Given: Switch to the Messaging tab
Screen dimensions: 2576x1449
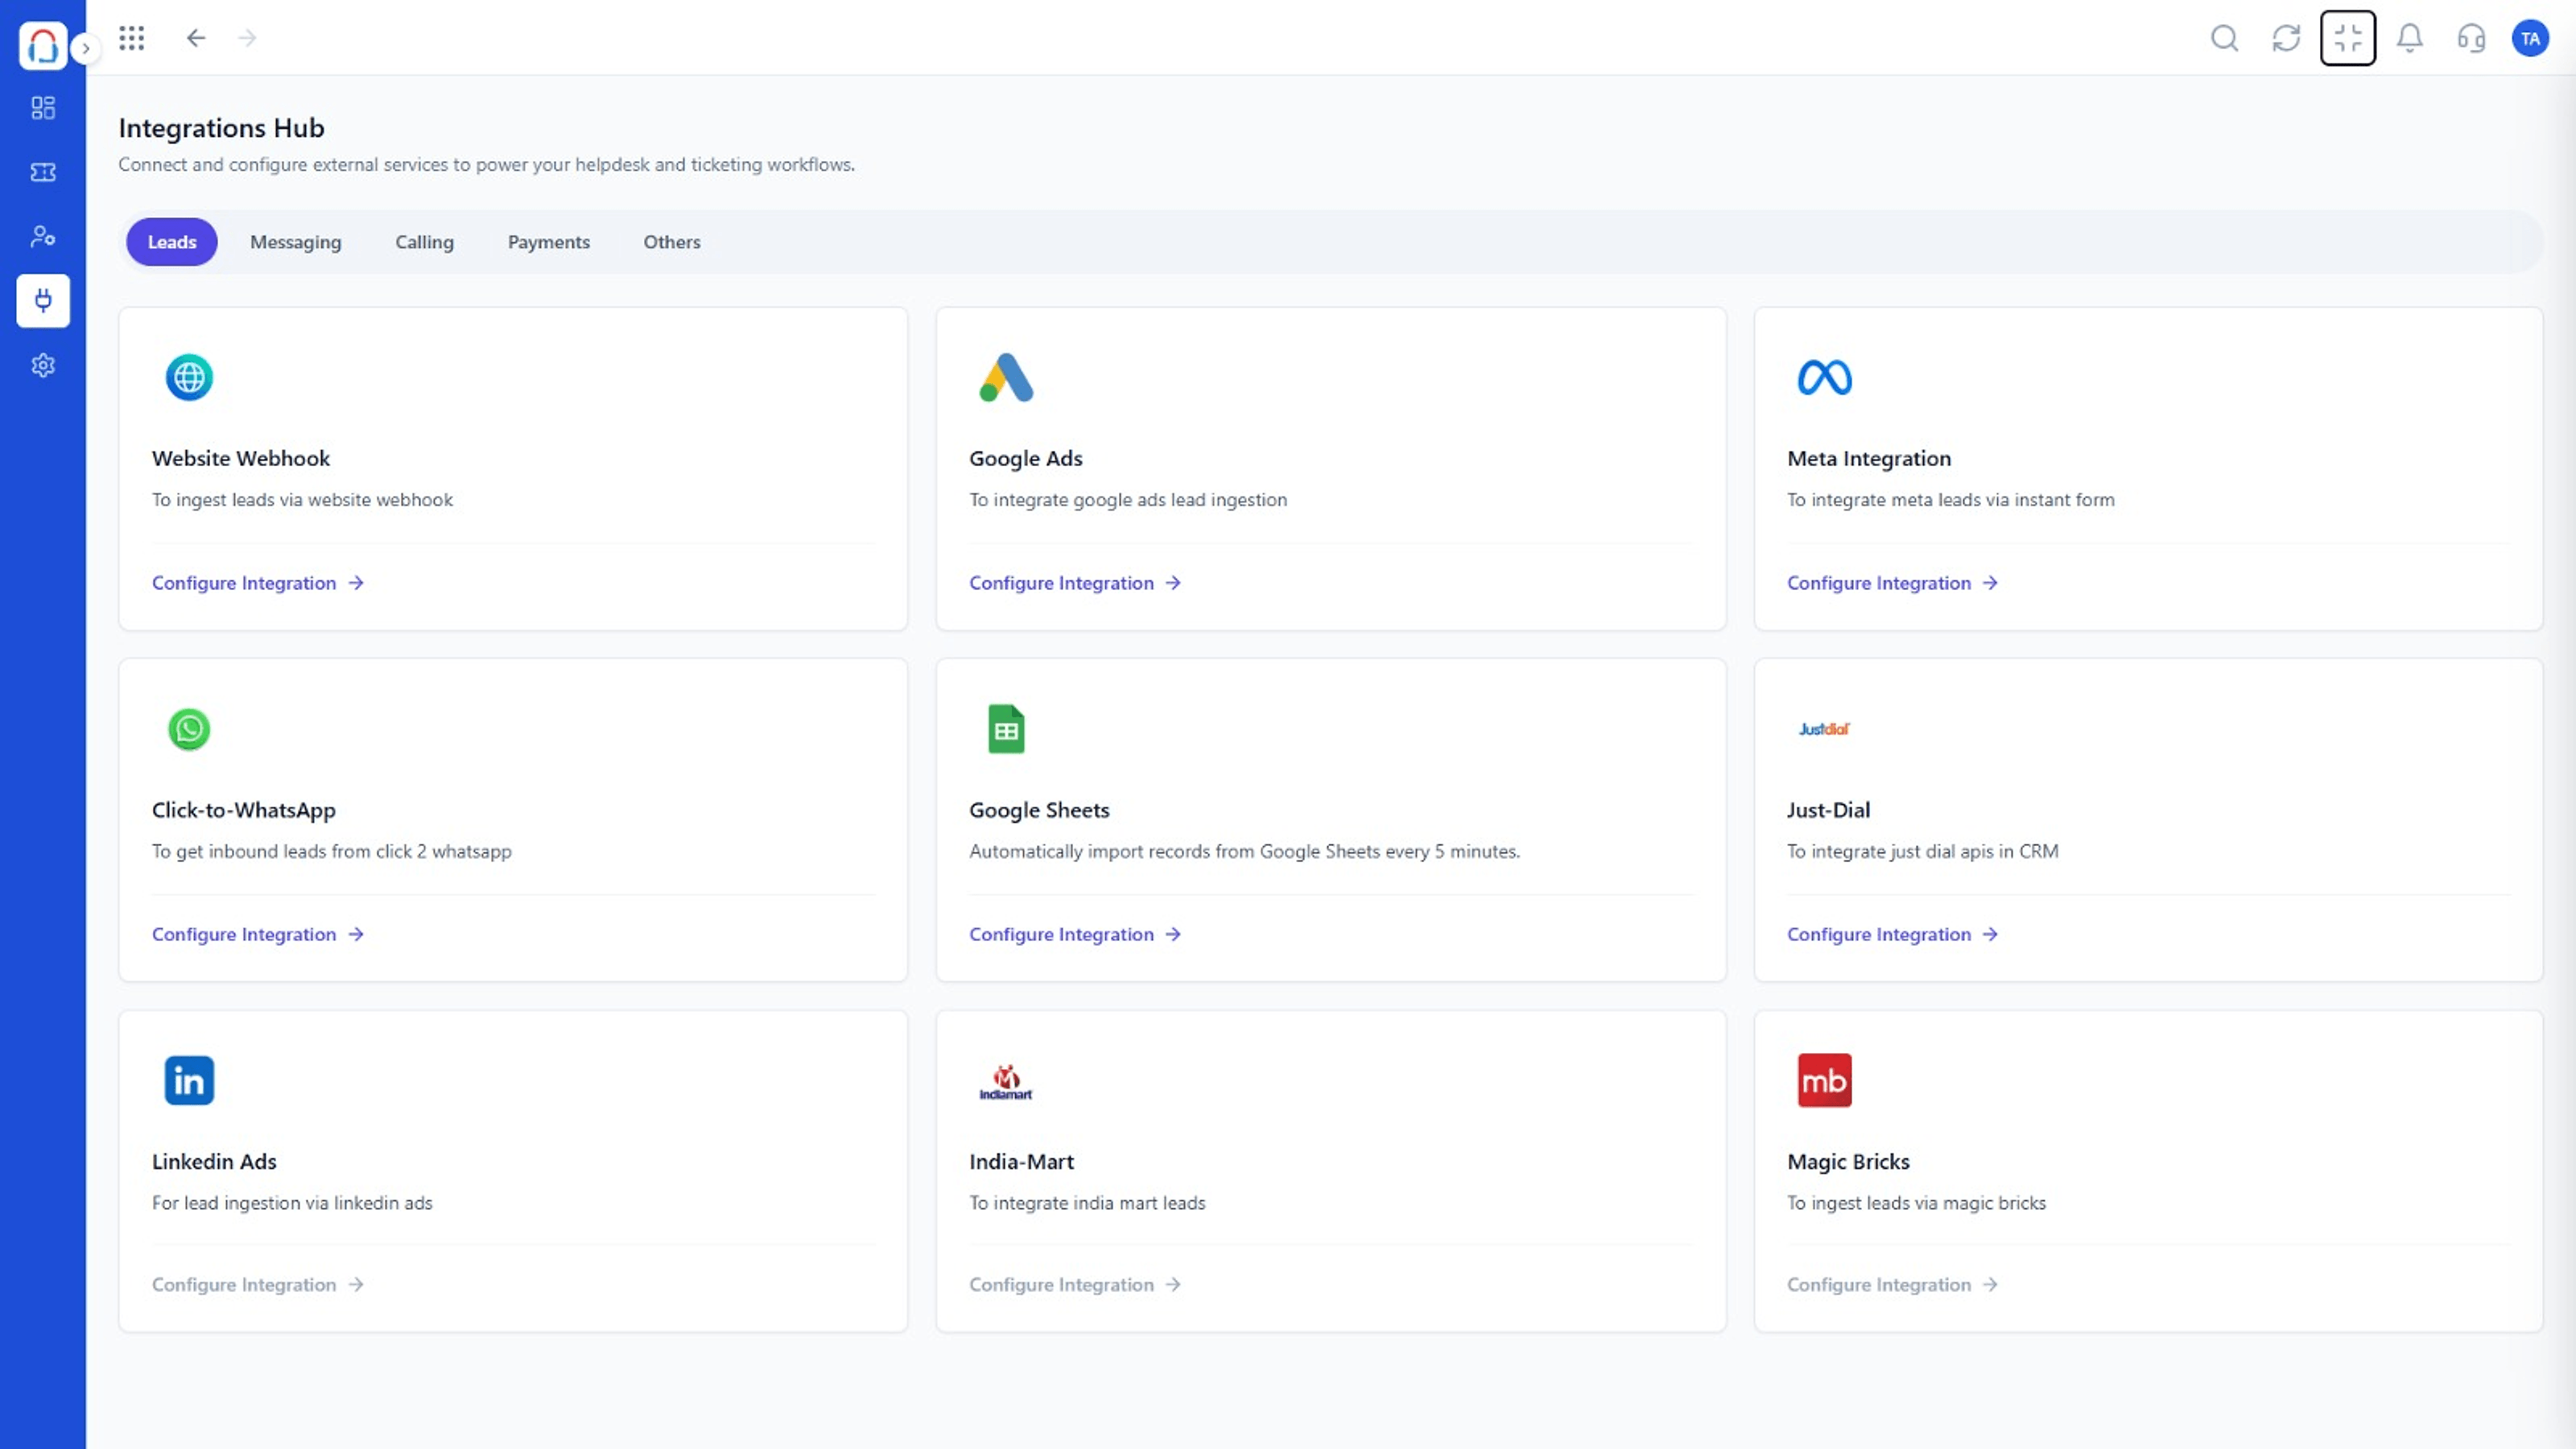Looking at the screenshot, I should [x=296, y=242].
